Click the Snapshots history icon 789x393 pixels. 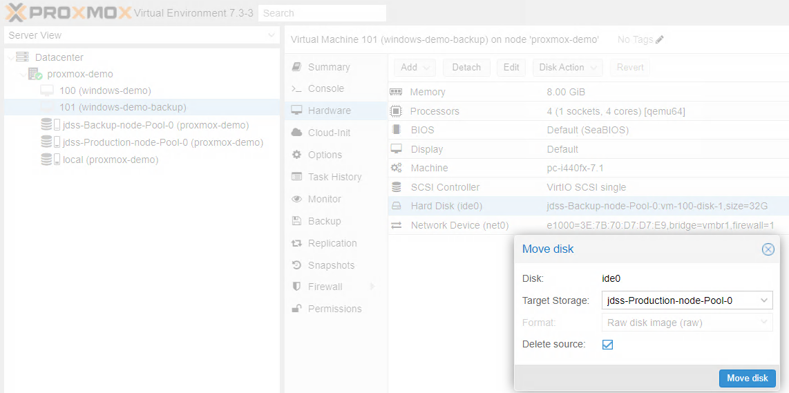point(297,265)
